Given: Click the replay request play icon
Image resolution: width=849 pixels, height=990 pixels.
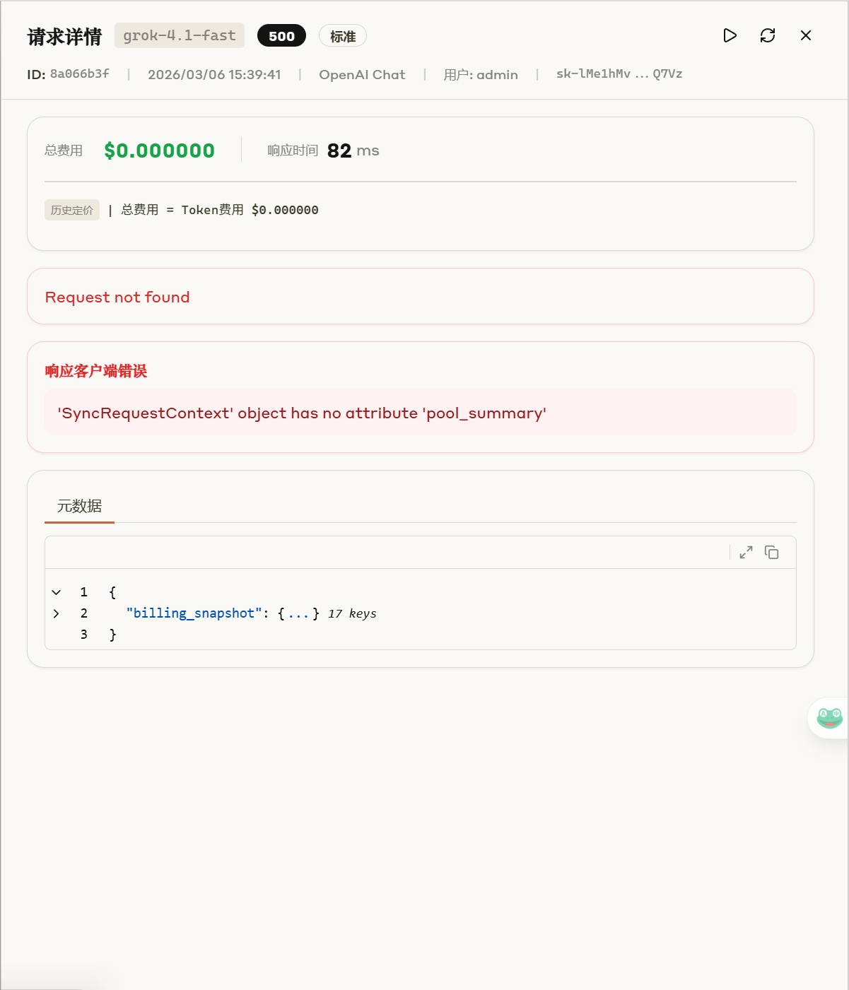Looking at the screenshot, I should (730, 35).
